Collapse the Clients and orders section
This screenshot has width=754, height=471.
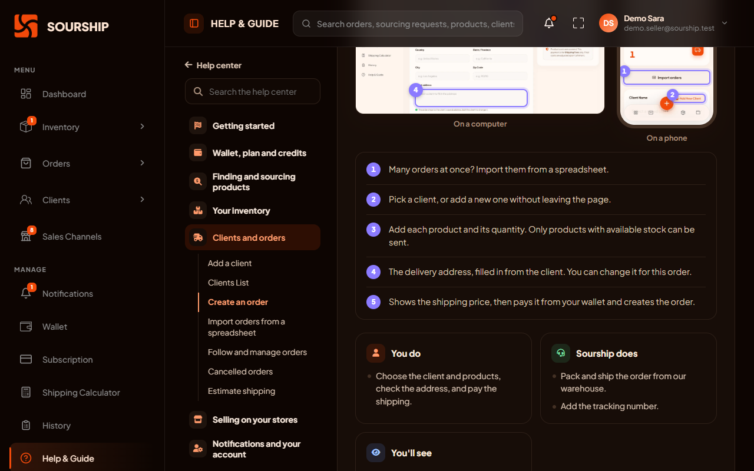click(253, 238)
